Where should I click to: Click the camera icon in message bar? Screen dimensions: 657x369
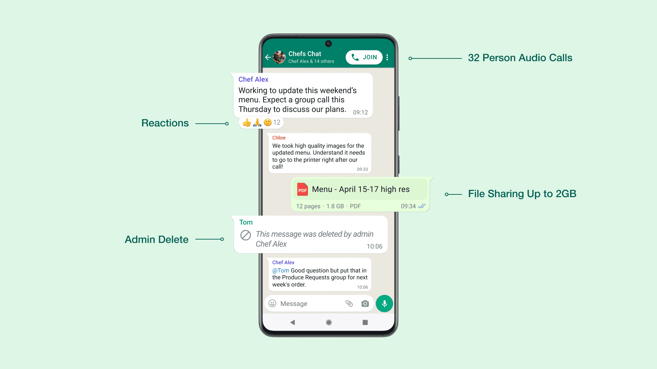(x=365, y=303)
